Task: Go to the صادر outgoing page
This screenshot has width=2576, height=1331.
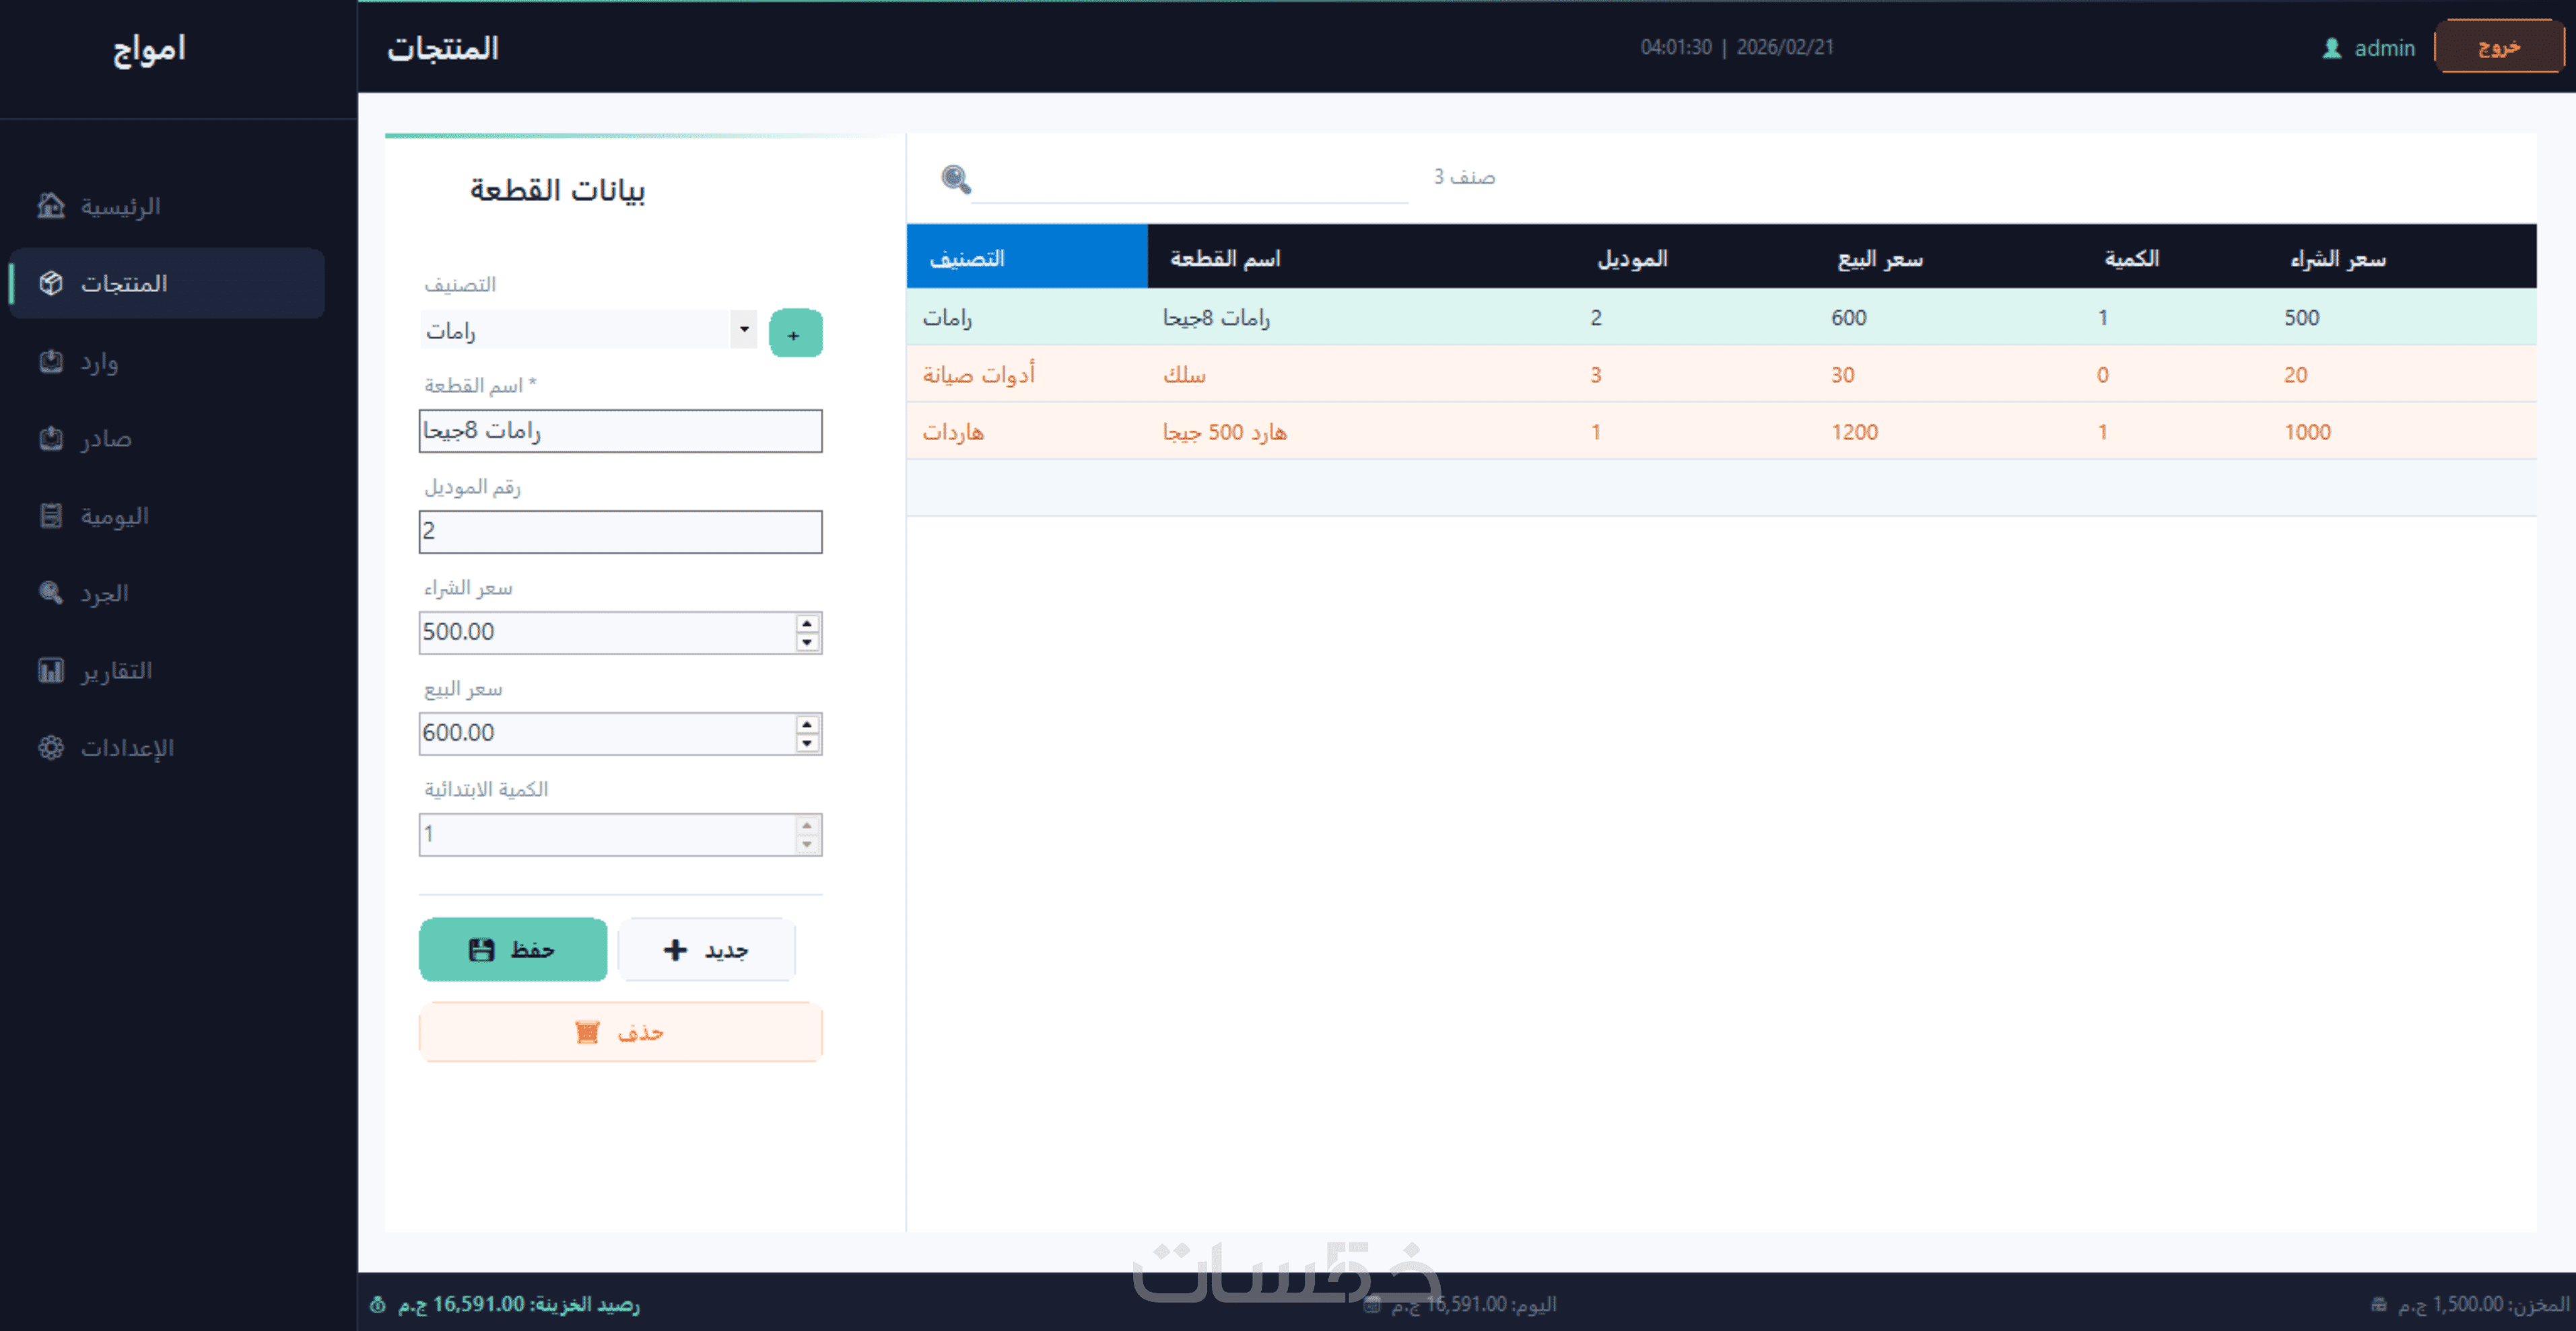Action: (x=104, y=439)
